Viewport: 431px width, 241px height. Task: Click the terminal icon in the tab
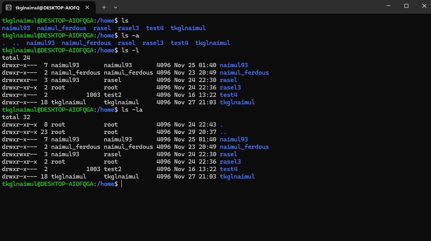click(9, 7)
